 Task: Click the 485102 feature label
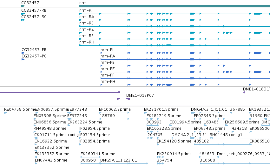coord(201,141)
